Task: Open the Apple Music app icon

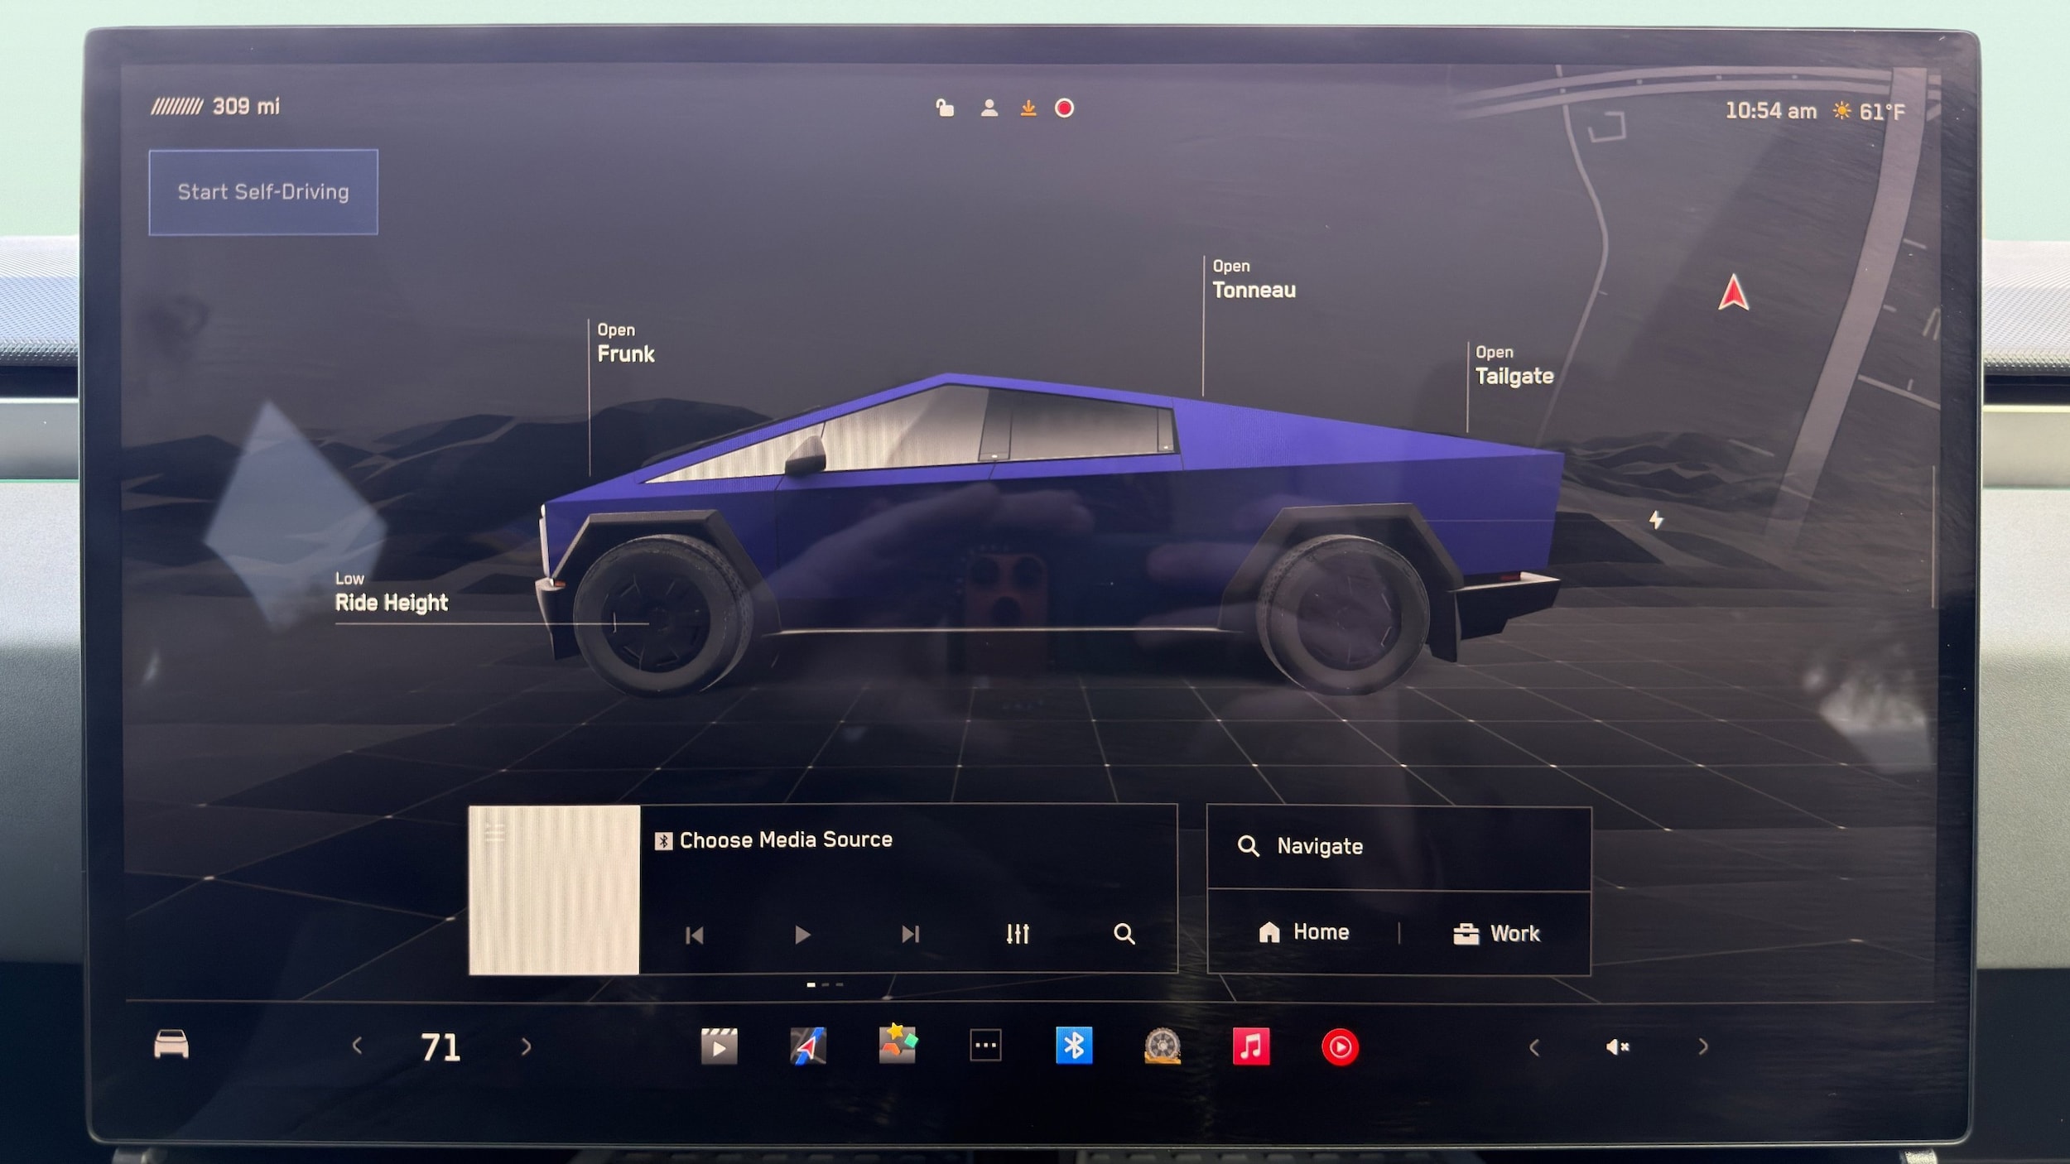Action: [1250, 1046]
